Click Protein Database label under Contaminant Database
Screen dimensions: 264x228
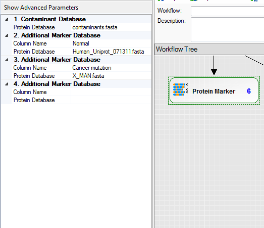[x=34, y=27]
